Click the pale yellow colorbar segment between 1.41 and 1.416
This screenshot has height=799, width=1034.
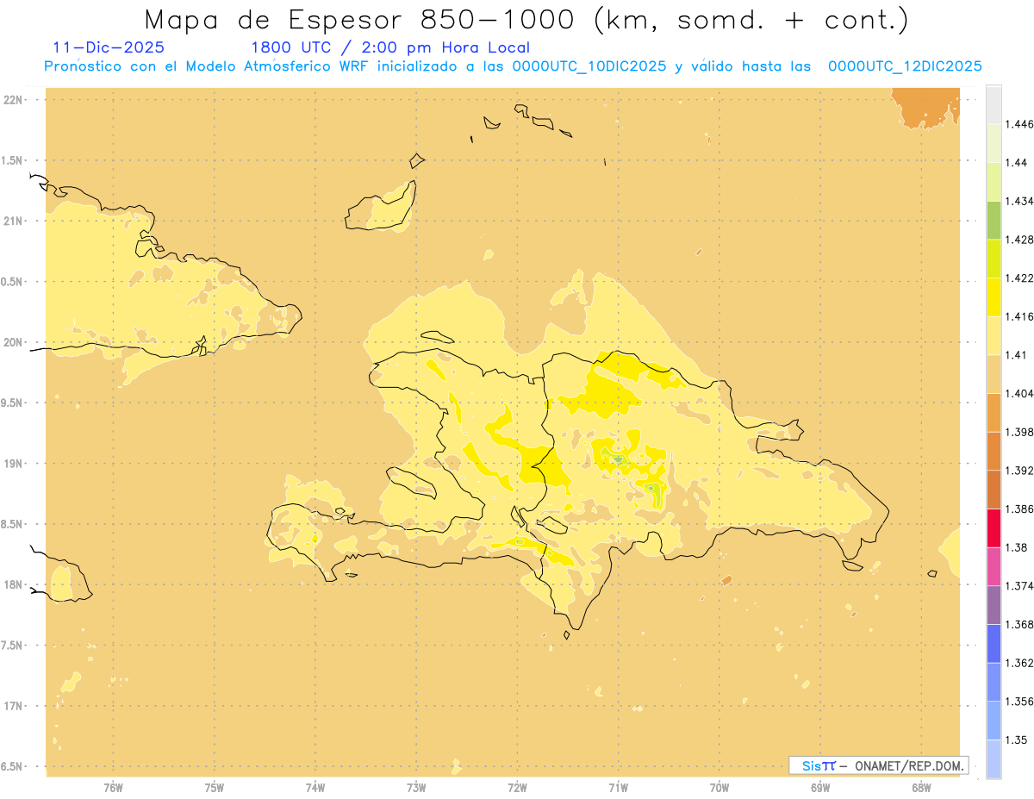(994, 335)
